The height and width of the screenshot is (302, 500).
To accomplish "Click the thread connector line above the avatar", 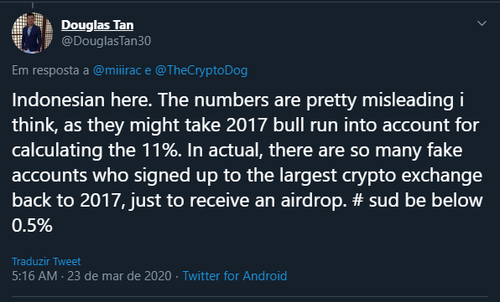I will pyautogui.click(x=33, y=4).
